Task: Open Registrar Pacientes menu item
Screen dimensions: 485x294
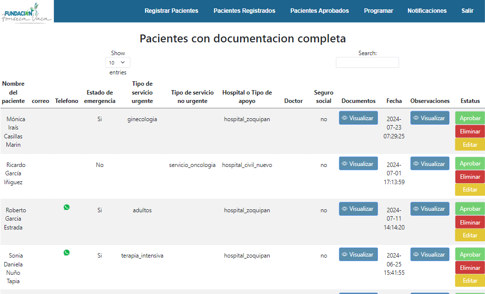Action: click(x=171, y=11)
